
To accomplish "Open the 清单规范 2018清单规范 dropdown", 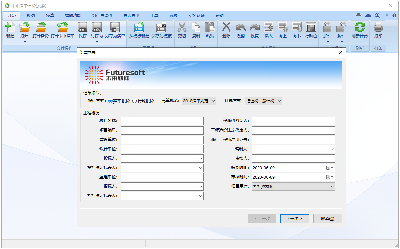I will coord(199,101).
